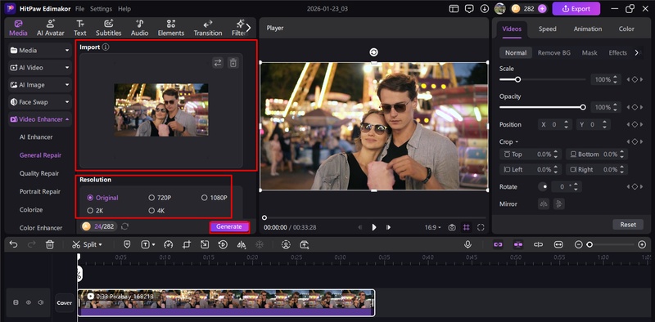Click the Generate button
655x322 pixels.
(x=229, y=226)
